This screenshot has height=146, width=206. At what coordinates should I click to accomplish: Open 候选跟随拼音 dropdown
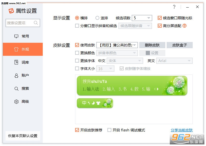tap(135, 26)
